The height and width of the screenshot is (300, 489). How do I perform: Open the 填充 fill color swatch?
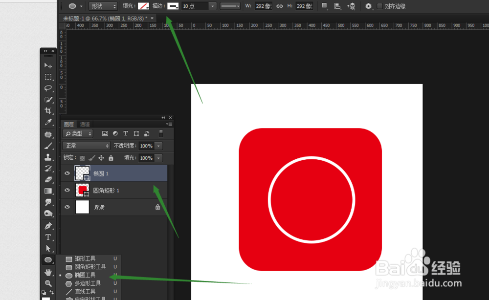(143, 6)
